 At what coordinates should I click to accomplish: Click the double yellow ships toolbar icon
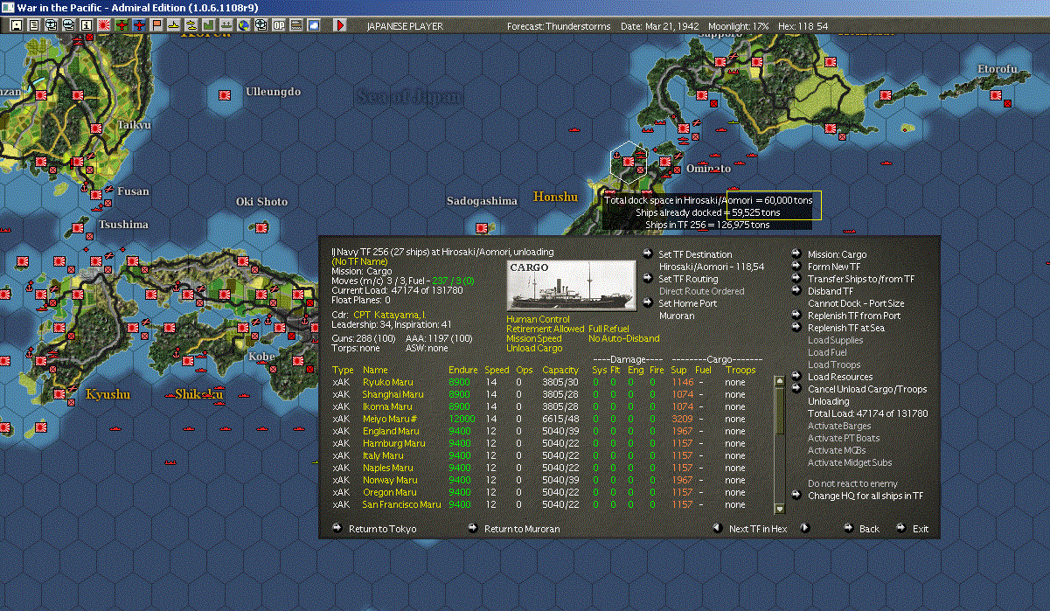point(191,25)
